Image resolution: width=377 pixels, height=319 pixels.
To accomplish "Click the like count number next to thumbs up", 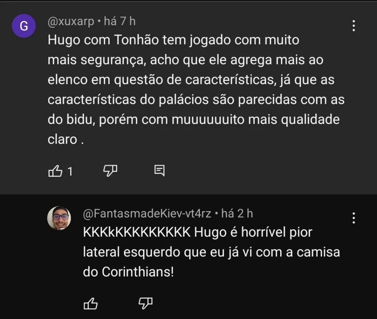I will tap(70, 171).
